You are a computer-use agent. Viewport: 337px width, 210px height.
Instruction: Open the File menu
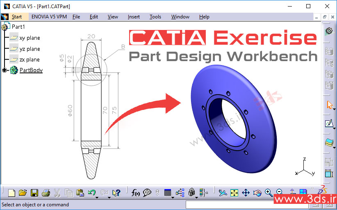pyautogui.click(x=76, y=17)
